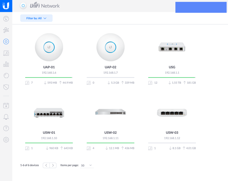Go to previous page of devices

[x=46, y=165]
